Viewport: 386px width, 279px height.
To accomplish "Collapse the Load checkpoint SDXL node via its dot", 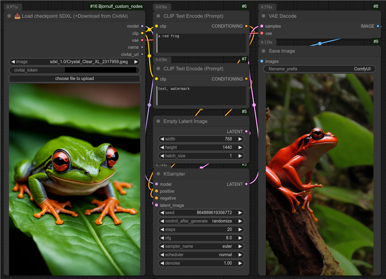I will pyautogui.click(x=9, y=16).
